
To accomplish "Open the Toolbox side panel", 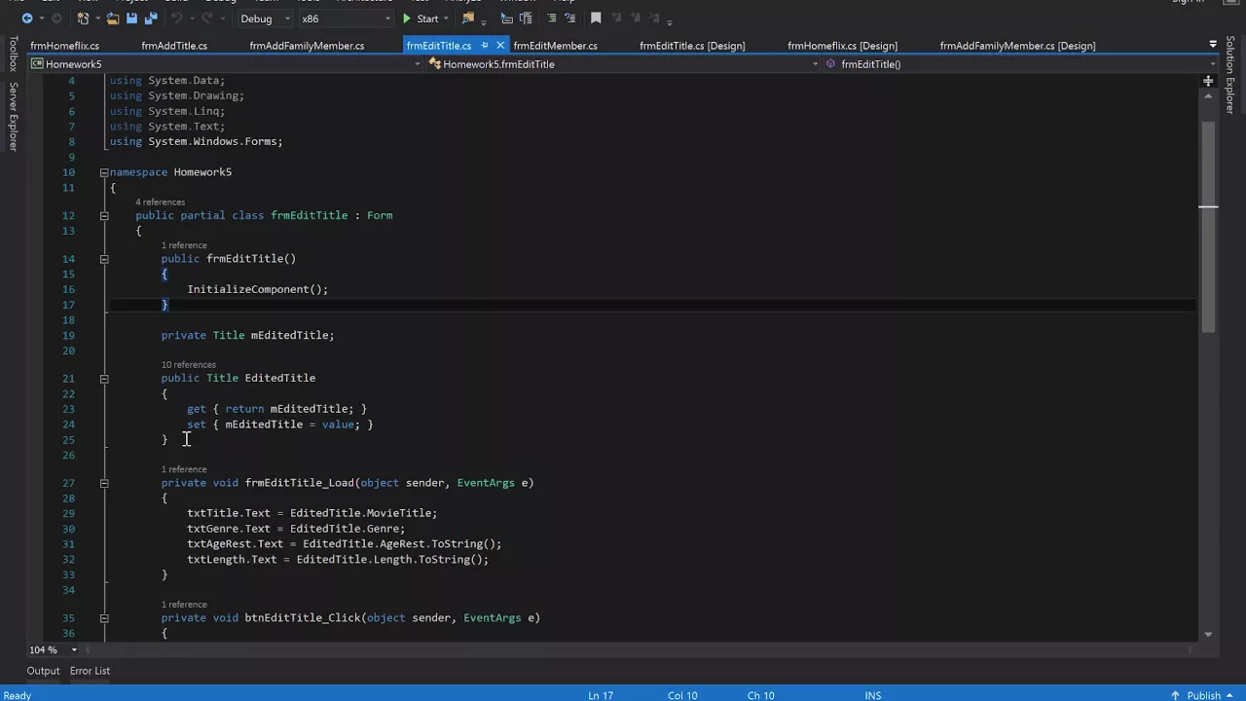I will [x=13, y=55].
